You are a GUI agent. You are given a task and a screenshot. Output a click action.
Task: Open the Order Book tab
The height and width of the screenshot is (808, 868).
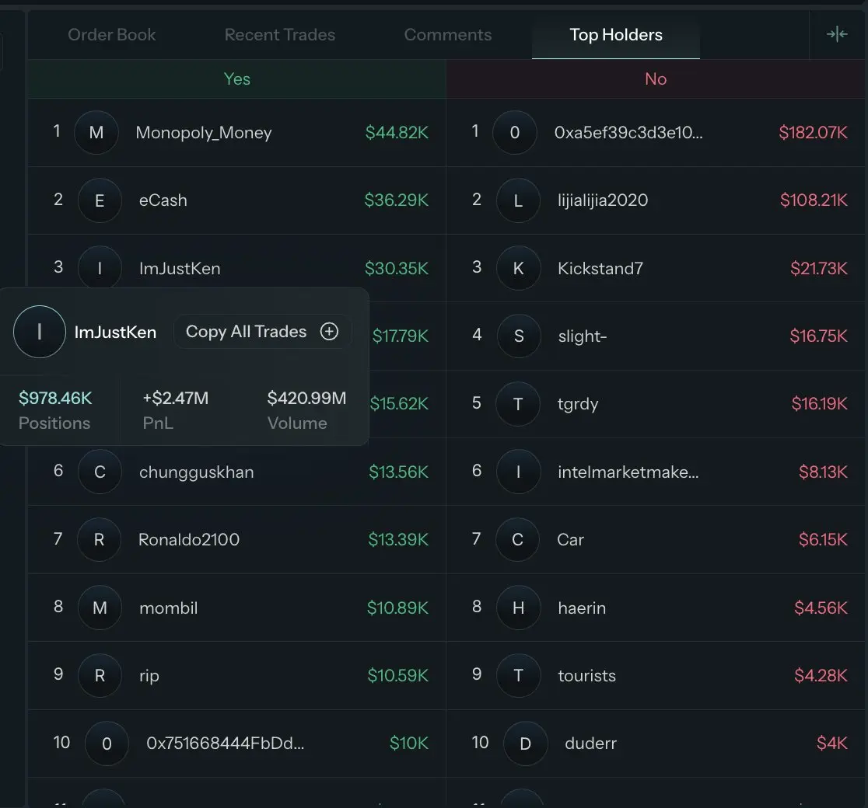112,35
